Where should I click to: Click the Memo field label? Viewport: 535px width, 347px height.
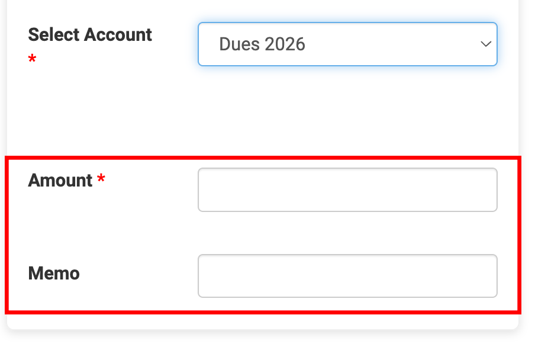coord(54,274)
